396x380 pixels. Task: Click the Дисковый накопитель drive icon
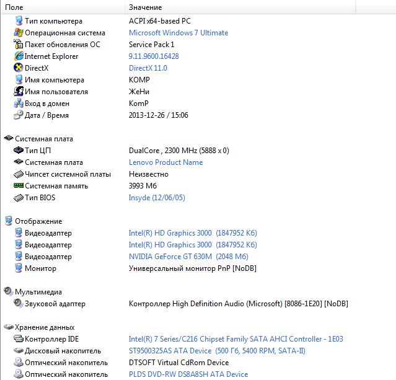point(19,350)
